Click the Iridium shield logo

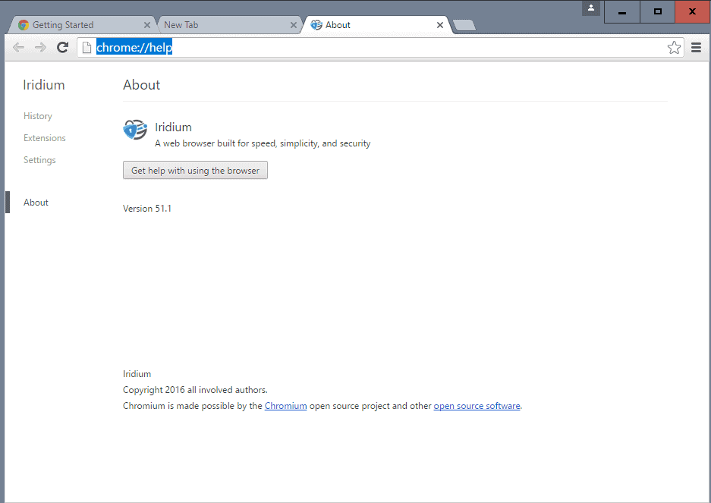point(135,130)
